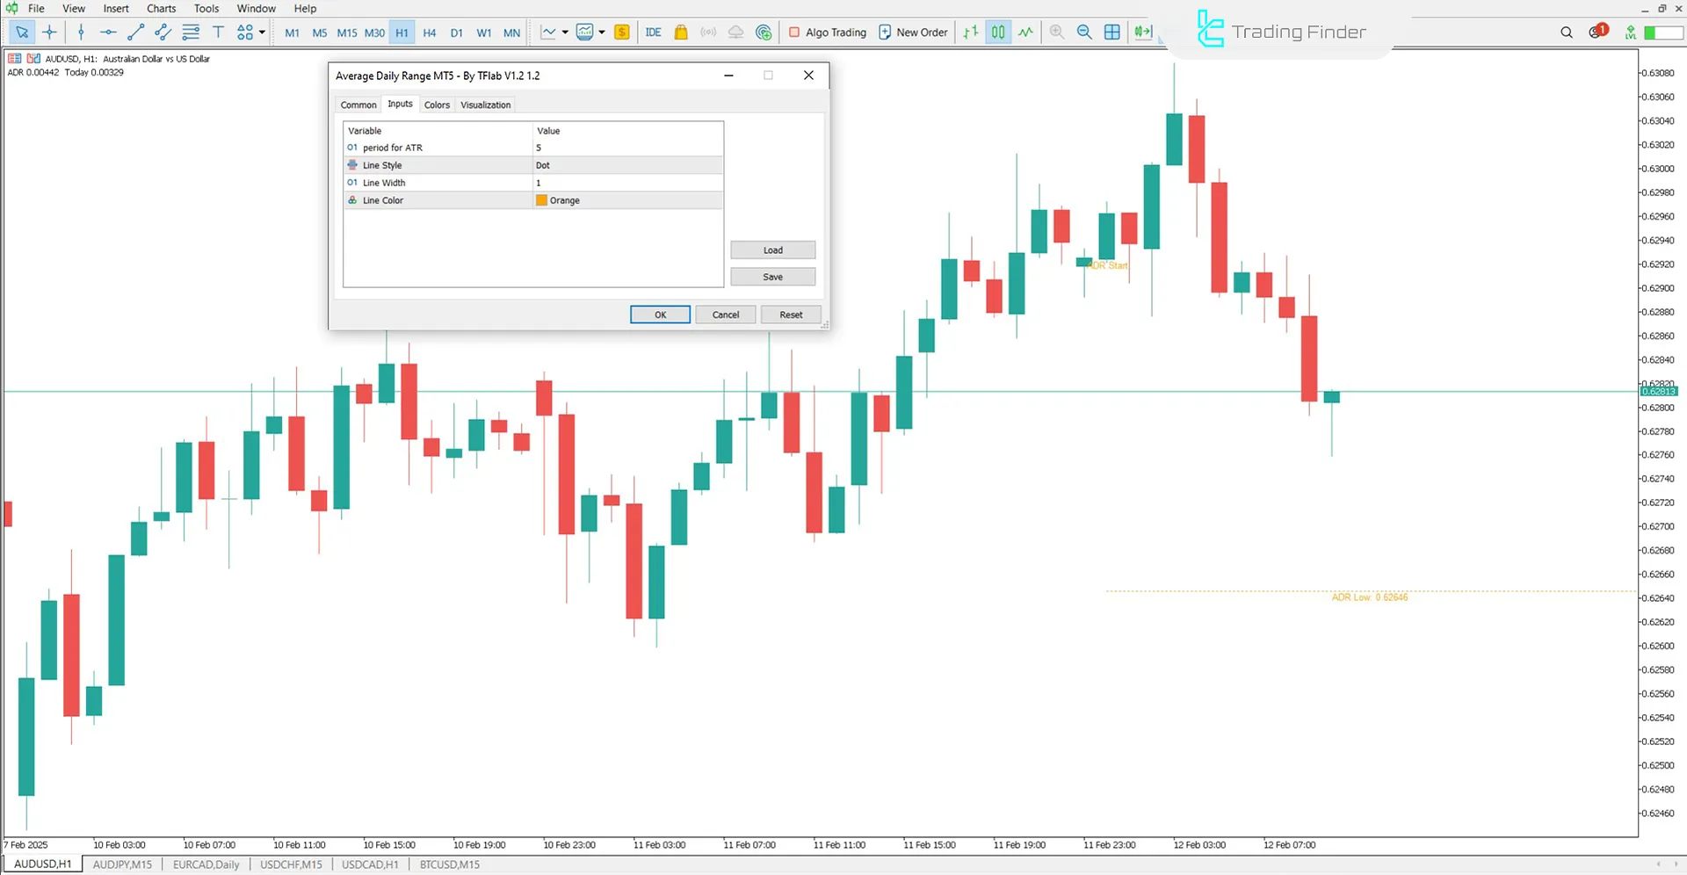The height and width of the screenshot is (875, 1687).
Task: Select the Crosshair tool
Action: [x=50, y=32]
